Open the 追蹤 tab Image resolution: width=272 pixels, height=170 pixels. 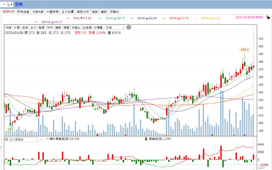[95, 12]
